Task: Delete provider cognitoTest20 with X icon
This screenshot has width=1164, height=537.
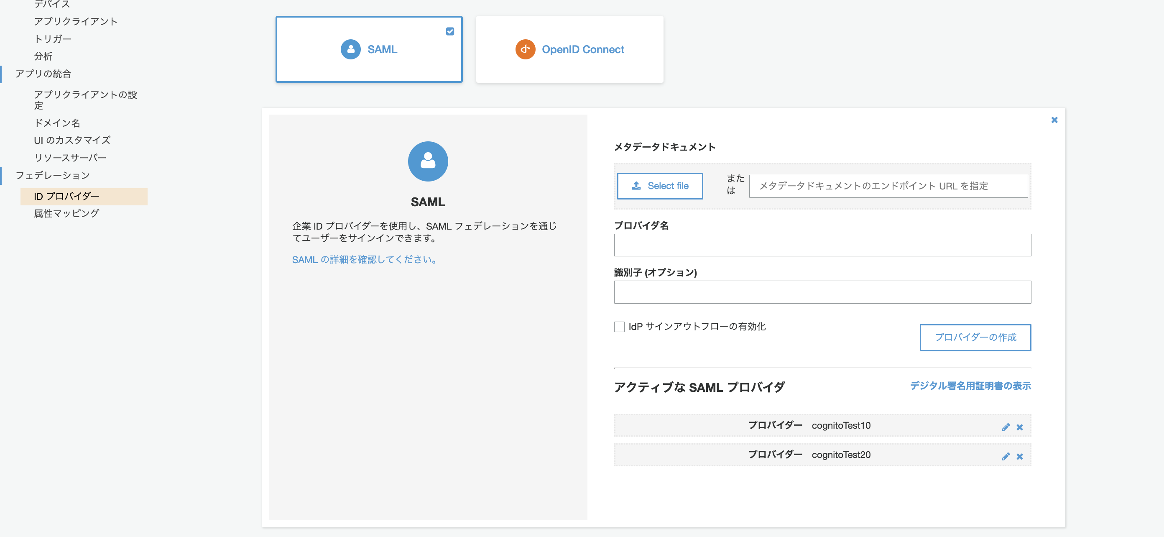Action: [1020, 457]
